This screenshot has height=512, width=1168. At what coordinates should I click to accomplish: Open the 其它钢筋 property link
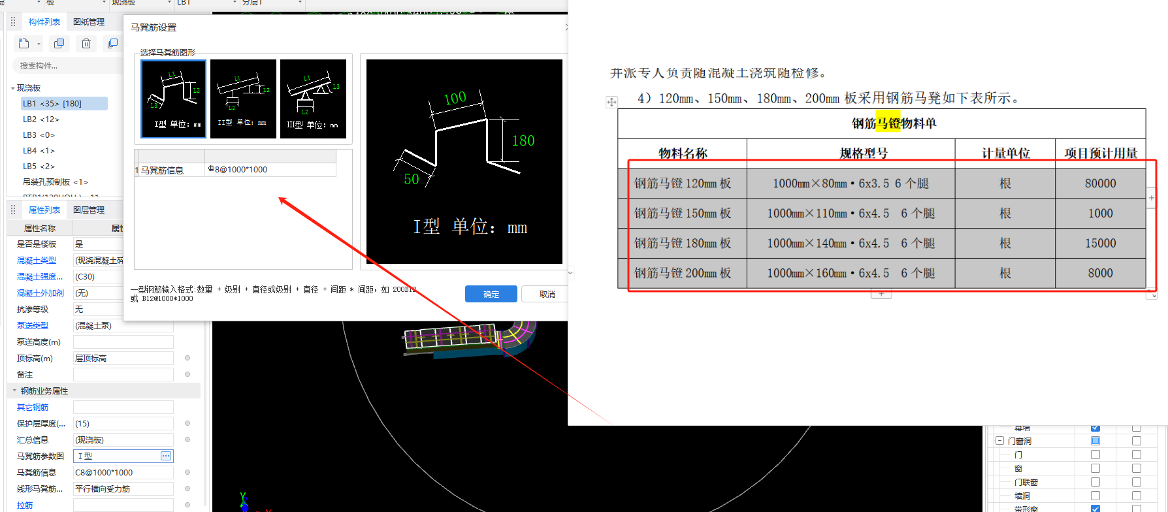[33, 407]
